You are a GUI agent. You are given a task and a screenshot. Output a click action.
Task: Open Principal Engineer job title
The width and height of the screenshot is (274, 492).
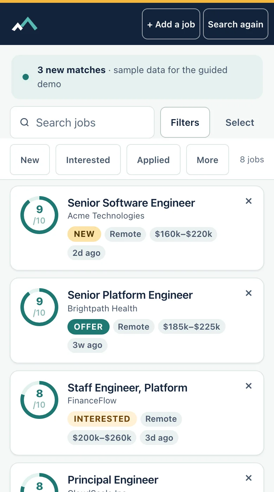[113, 480]
